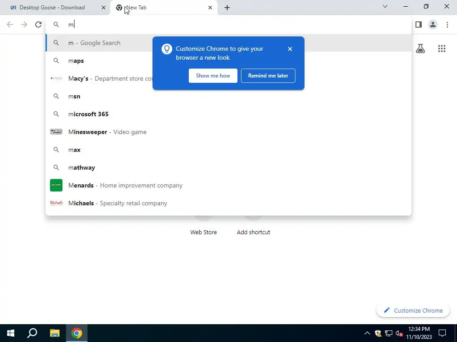Choose the 'max' suggestion
This screenshot has width=457, height=342.
[228, 150]
